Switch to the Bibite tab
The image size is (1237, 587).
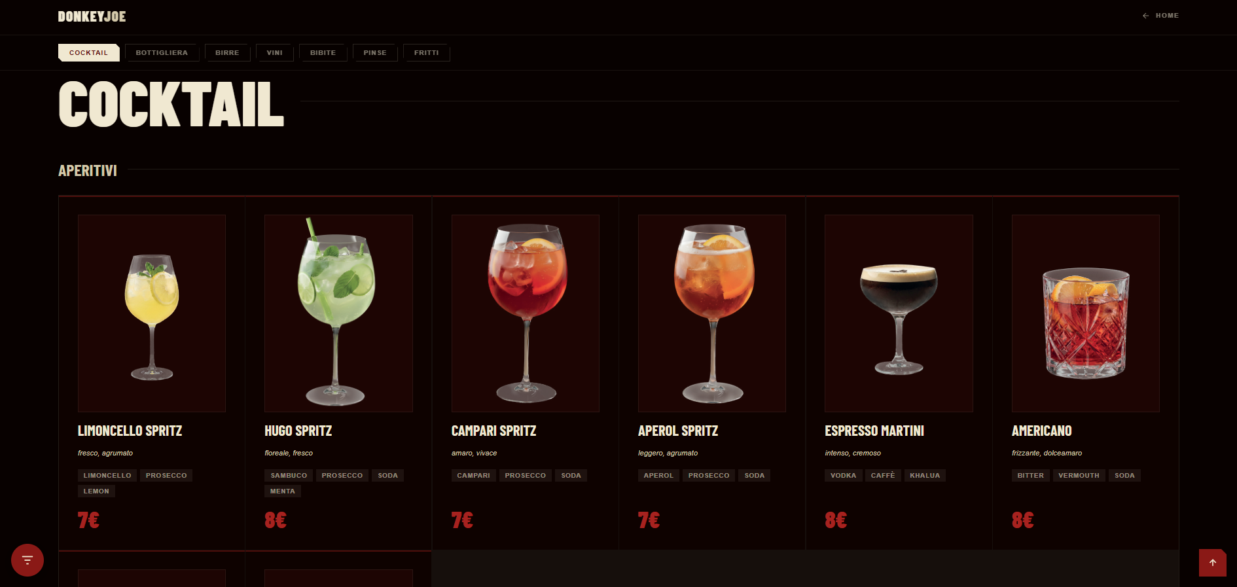point(323,52)
